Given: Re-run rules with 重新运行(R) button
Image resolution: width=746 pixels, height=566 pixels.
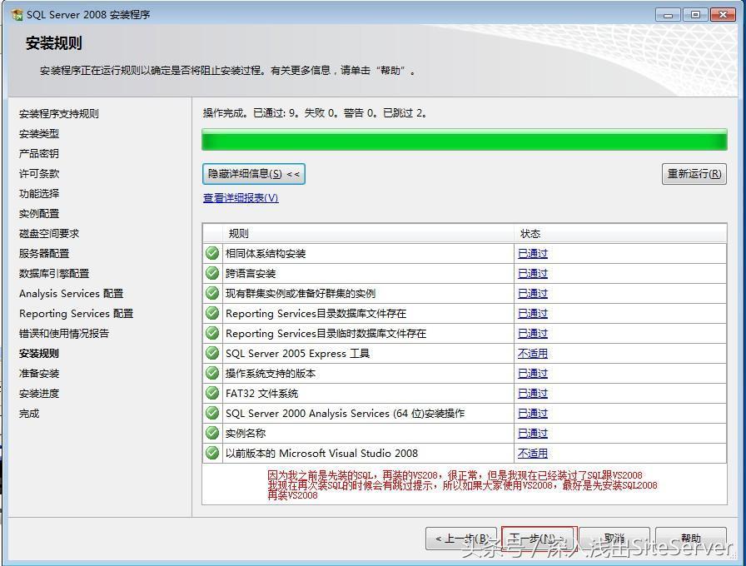Looking at the screenshot, I should 694,174.
